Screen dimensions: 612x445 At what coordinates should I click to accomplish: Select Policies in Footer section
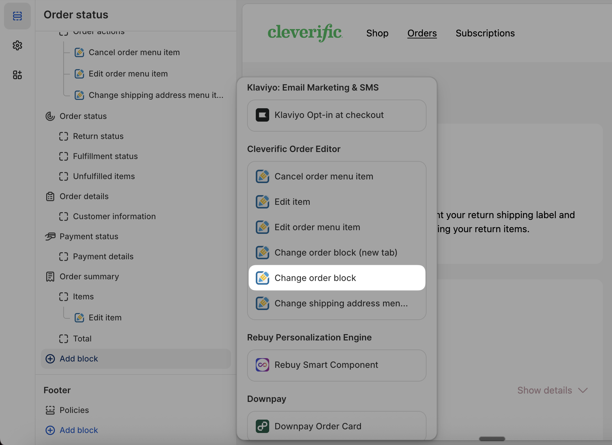pos(74,410)
